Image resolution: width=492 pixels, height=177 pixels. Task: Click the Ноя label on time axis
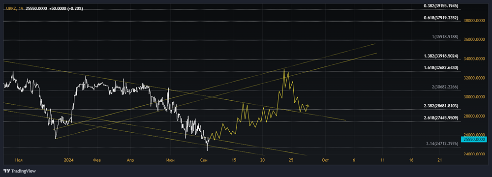19,160
